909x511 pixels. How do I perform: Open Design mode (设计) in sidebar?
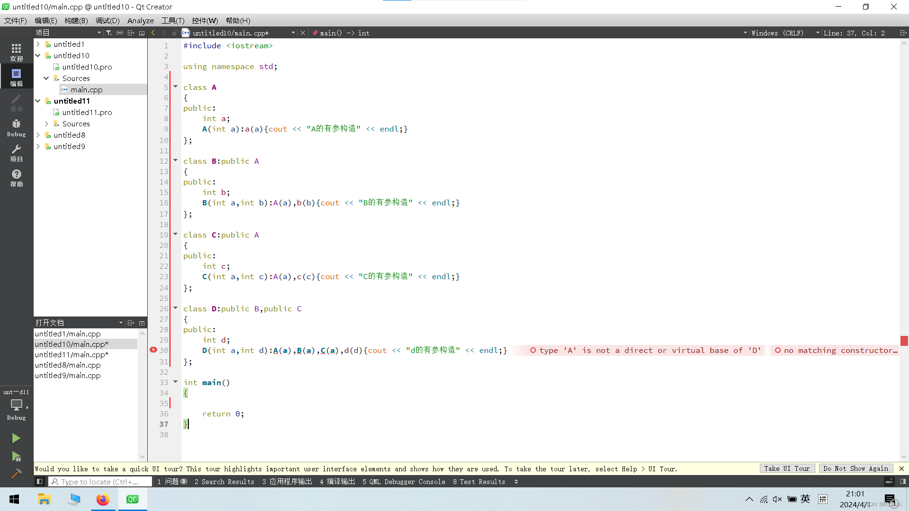(x=17, y=102)
